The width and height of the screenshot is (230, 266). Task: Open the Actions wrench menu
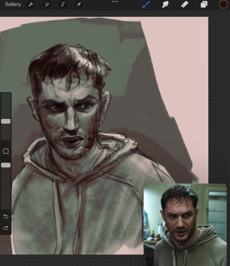pyautogui.click(x=31, y=4)
